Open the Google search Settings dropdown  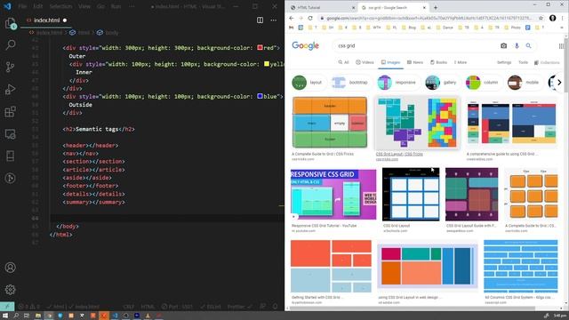[x=504, y=62]
